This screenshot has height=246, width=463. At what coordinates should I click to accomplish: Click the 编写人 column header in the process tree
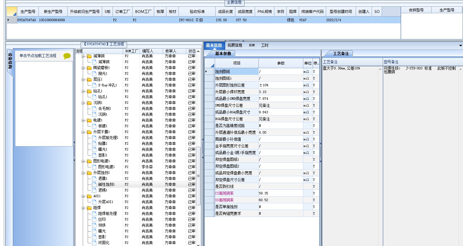(151, 51)
